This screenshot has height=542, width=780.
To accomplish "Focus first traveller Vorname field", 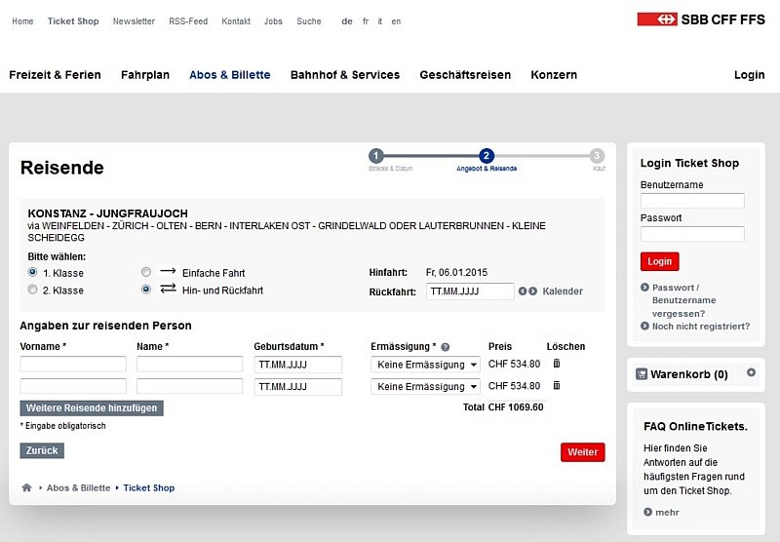I will click(x=73, y=364).
